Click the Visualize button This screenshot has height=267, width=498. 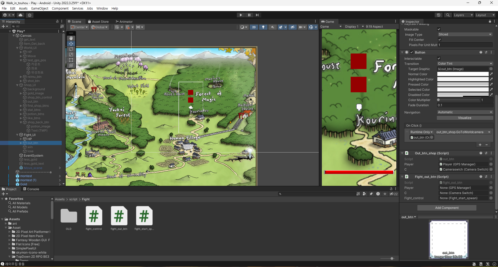coord(465,118)
